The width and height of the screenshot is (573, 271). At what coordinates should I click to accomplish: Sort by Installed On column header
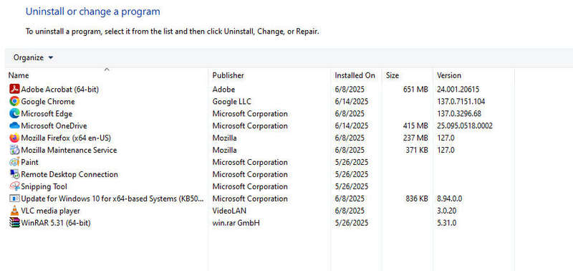click(355, 75)
